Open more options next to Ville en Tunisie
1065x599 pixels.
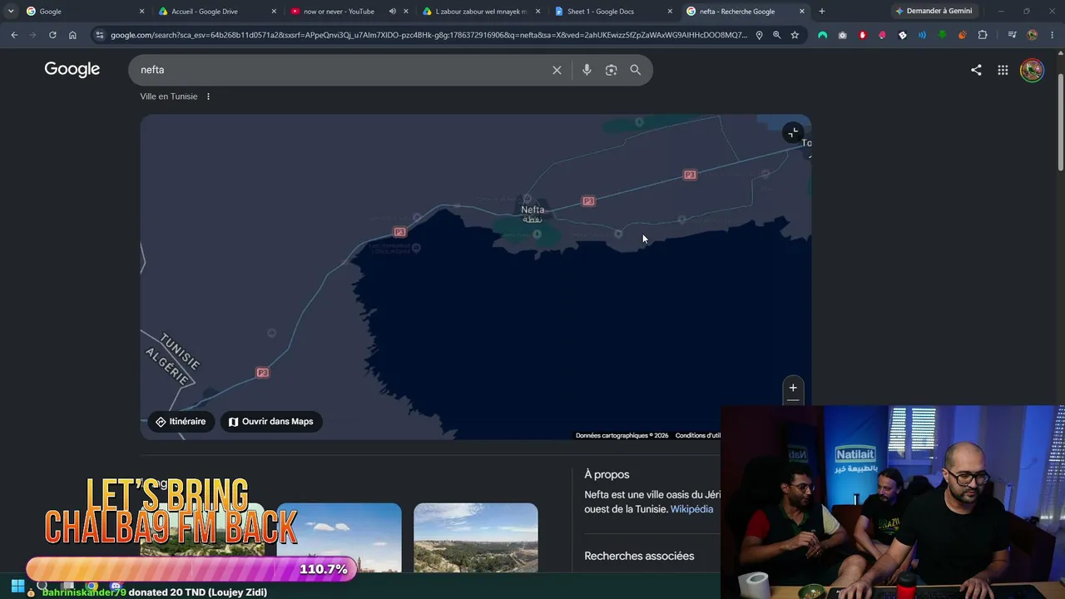click(208, 97)
